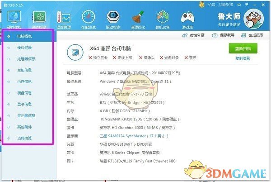The width and height of the screenshot is (271, 182).
Task: Select the 硬件检测 toolbar icon
Action: 39,19
